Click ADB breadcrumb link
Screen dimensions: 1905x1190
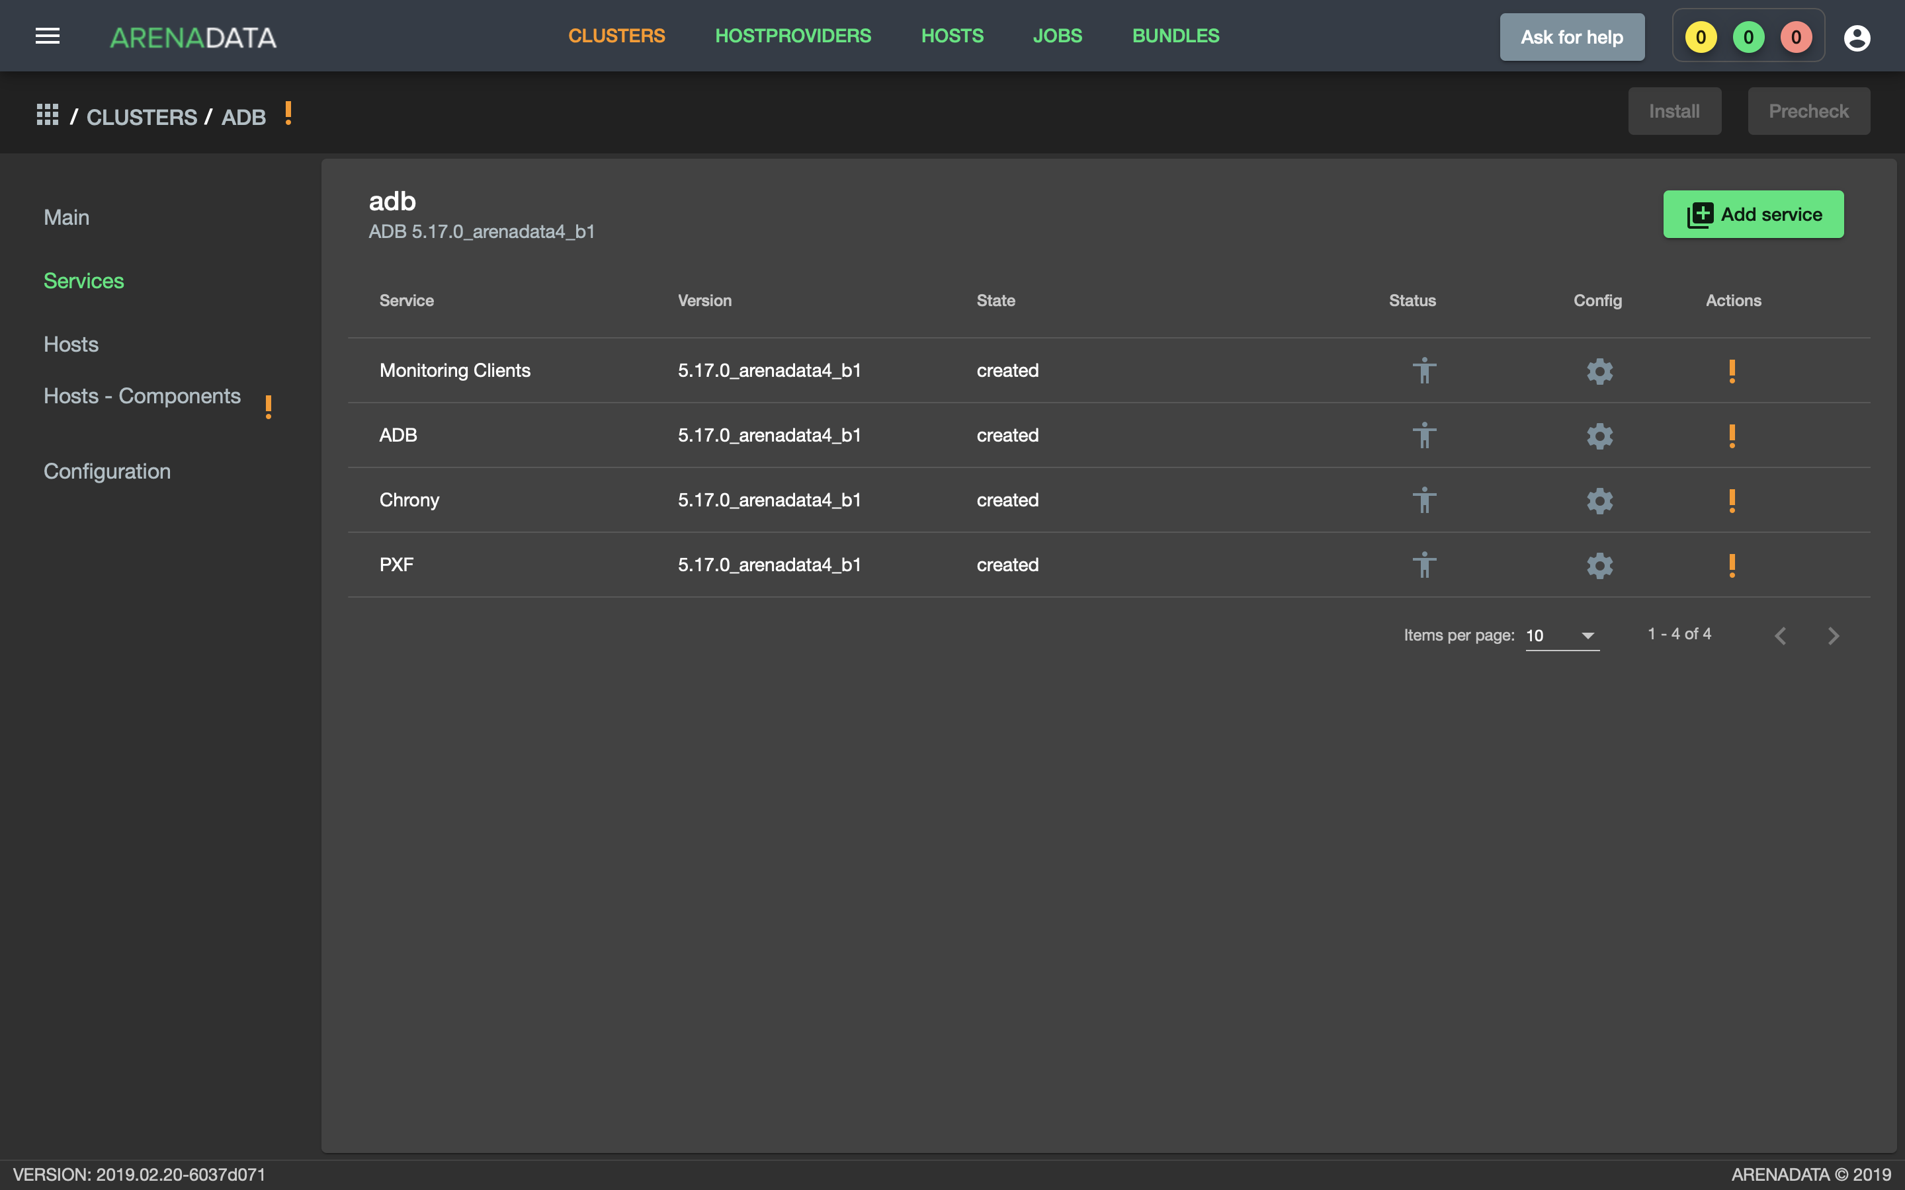(243, 117)
